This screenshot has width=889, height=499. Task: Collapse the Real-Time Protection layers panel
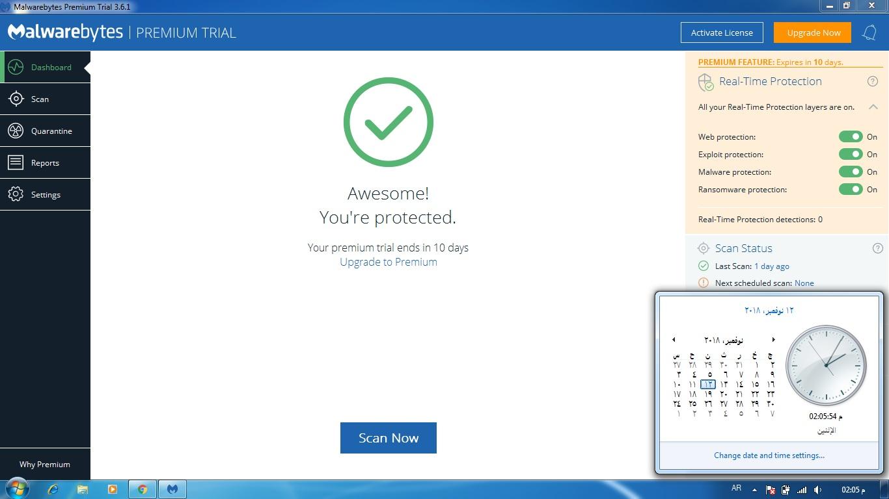pyautogui.click(x=873, y=107)
